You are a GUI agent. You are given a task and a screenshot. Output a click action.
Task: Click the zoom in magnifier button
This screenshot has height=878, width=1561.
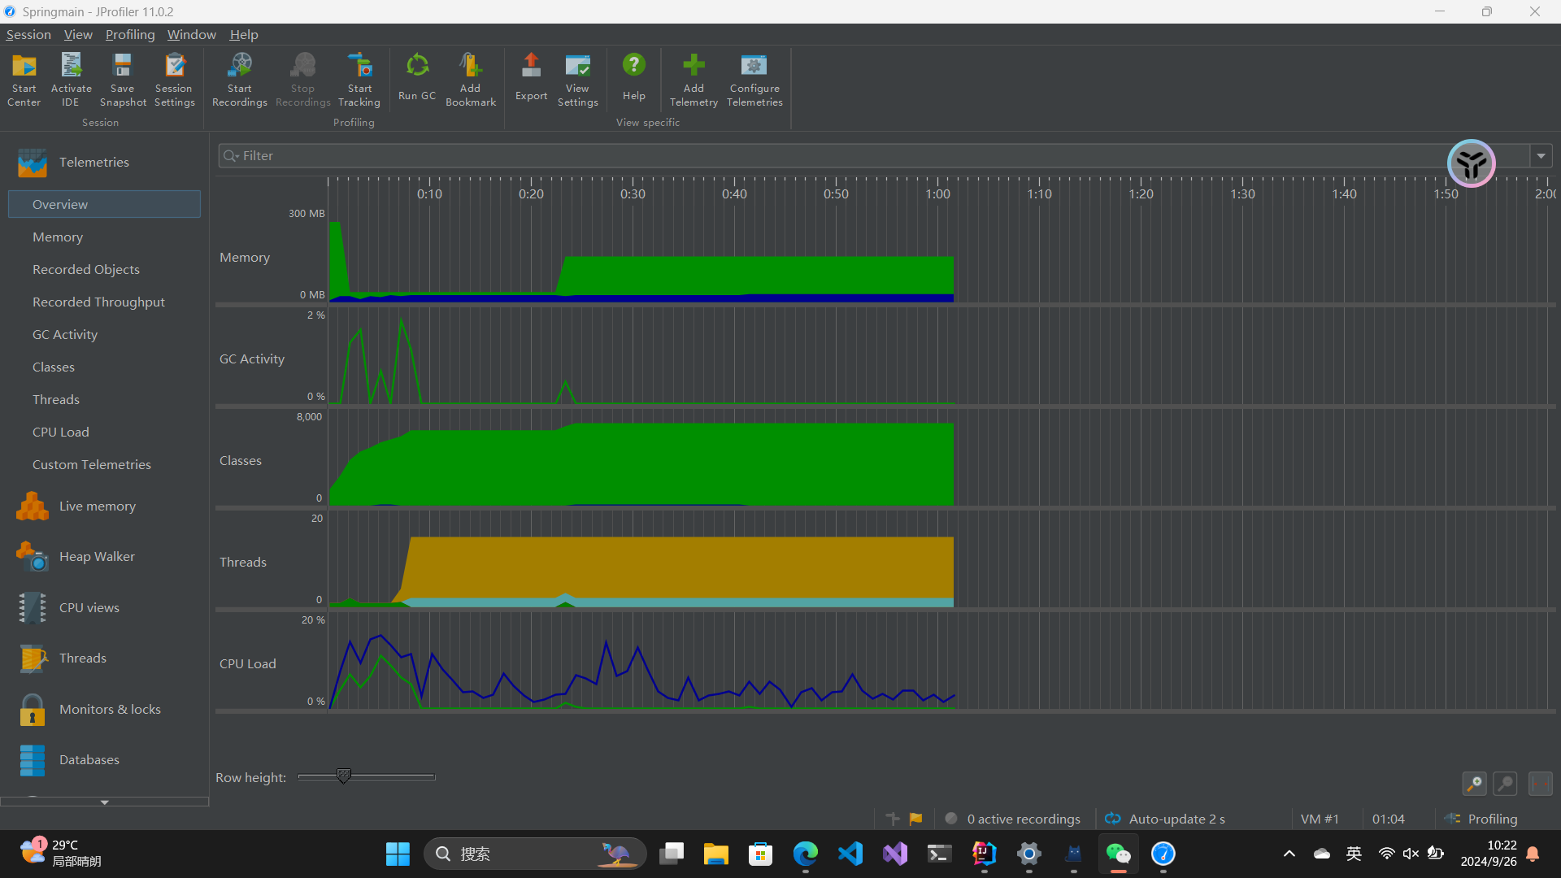[1474, 784]
